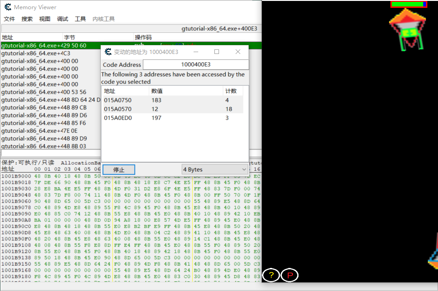The width and height of the screenshot is (438, 291).
Task: Click the gear icon on the changed addresses dialog
Action: click(108, 52)
